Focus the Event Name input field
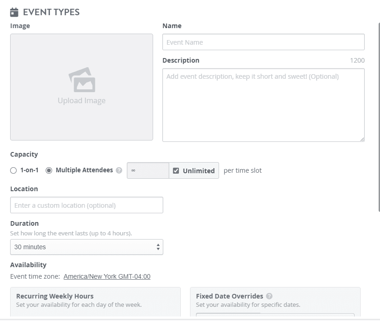The height and width of the screenshot is (322, 380). 263,42
